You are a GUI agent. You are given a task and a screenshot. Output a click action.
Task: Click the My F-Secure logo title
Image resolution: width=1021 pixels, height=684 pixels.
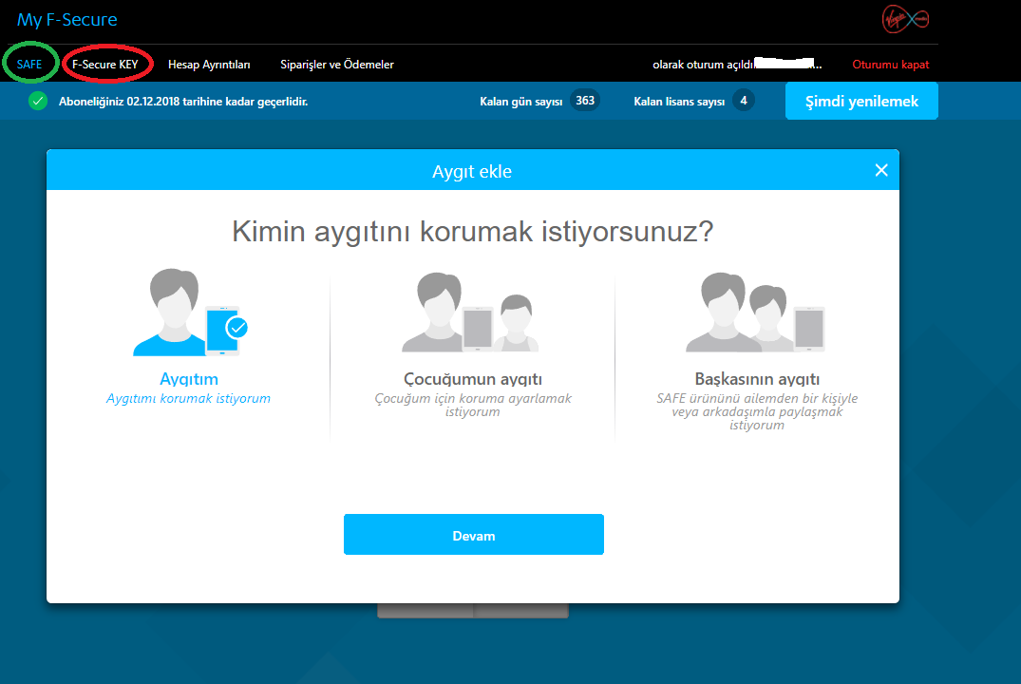(67, 20)
